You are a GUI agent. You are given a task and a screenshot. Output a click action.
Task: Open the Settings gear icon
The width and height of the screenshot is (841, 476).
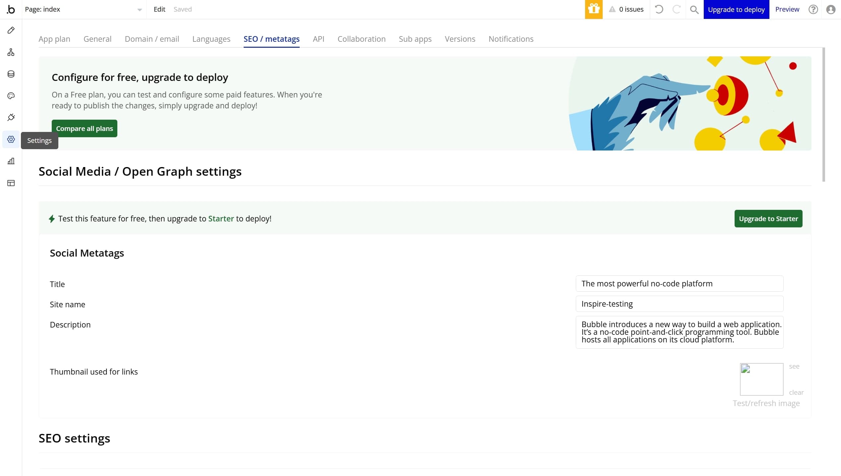(11, 139)
